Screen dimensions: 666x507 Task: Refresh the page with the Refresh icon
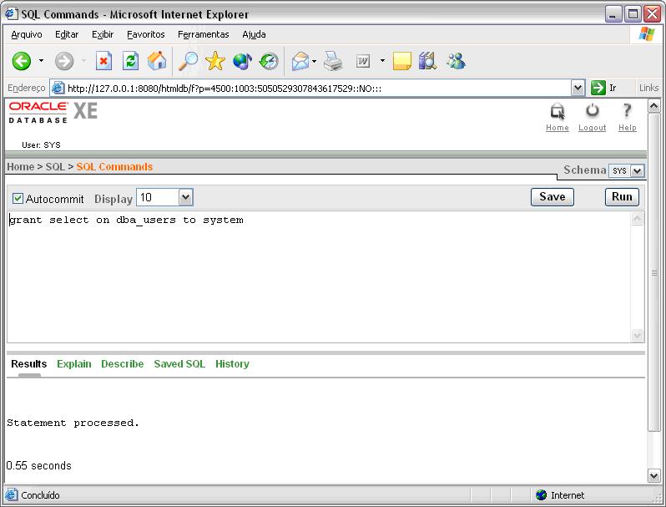(x=130, y=61)
